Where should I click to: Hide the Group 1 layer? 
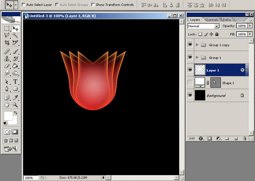(x=190, y=57)
